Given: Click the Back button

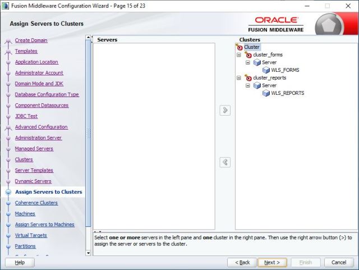Looking at the screenshot, I should point(242,263).
